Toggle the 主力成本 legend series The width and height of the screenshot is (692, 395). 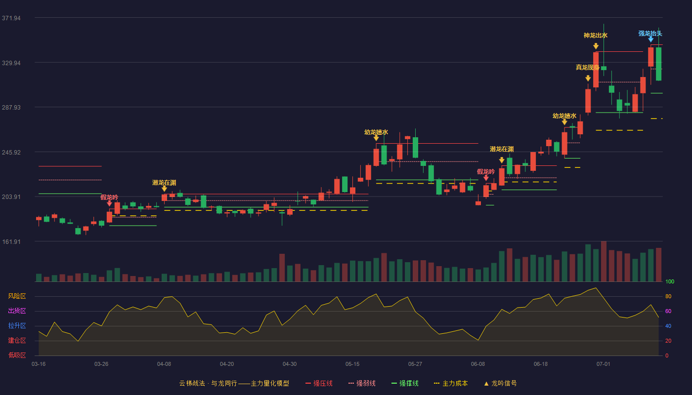[x=450, y=383]
